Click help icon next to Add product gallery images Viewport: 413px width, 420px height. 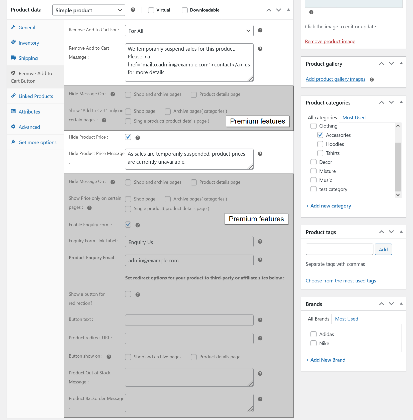(x=372, y=79)
